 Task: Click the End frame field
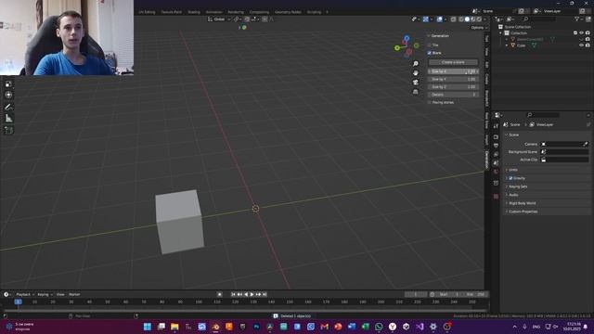point(476,294)
